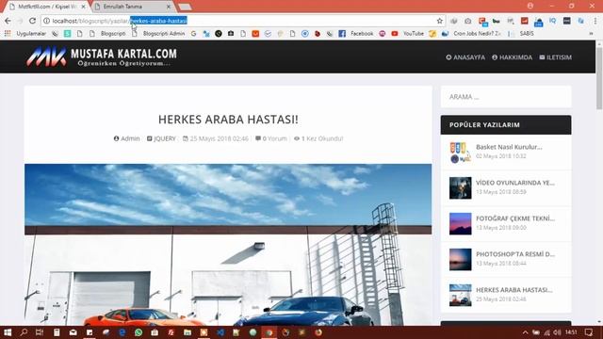The image size is (603, 339).
Task: Click the taskbar clock 14:51
Action: coord(572,332)
